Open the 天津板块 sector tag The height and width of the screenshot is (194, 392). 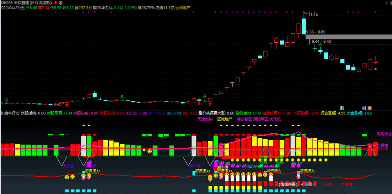pos(205,119)
